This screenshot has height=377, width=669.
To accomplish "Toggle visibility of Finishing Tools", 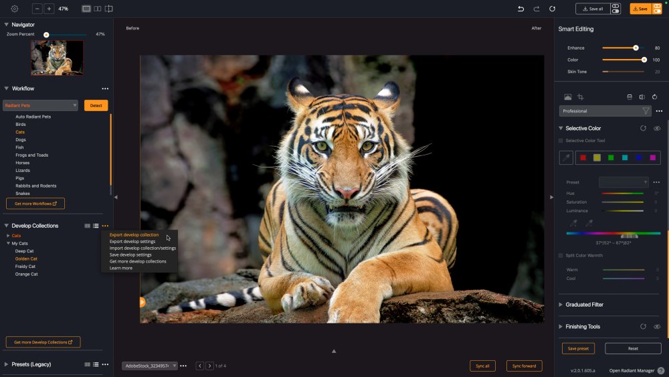I will [657, 327].
